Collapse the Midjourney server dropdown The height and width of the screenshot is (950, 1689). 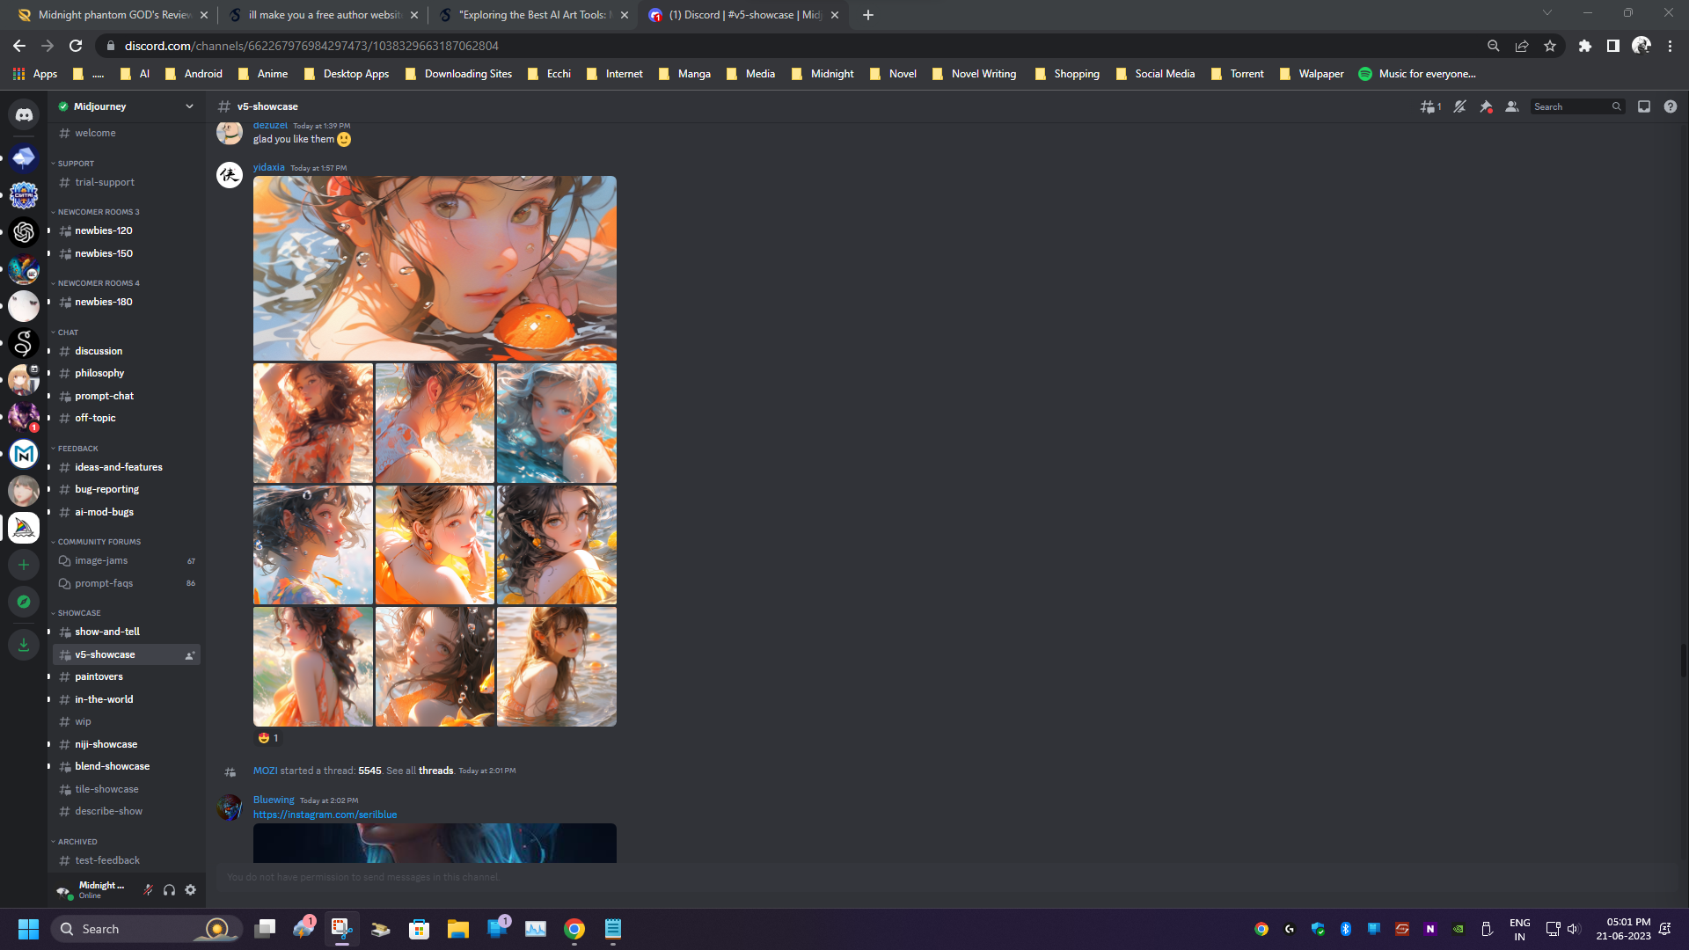point(189,106)
